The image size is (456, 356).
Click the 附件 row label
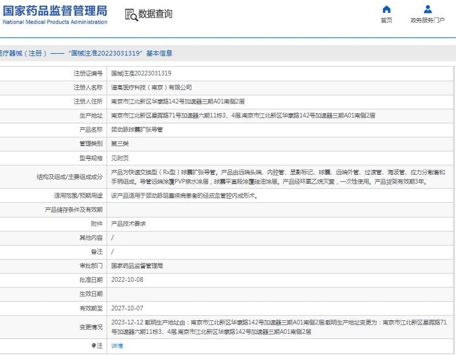pyautogui.click(x=97, y=223)
